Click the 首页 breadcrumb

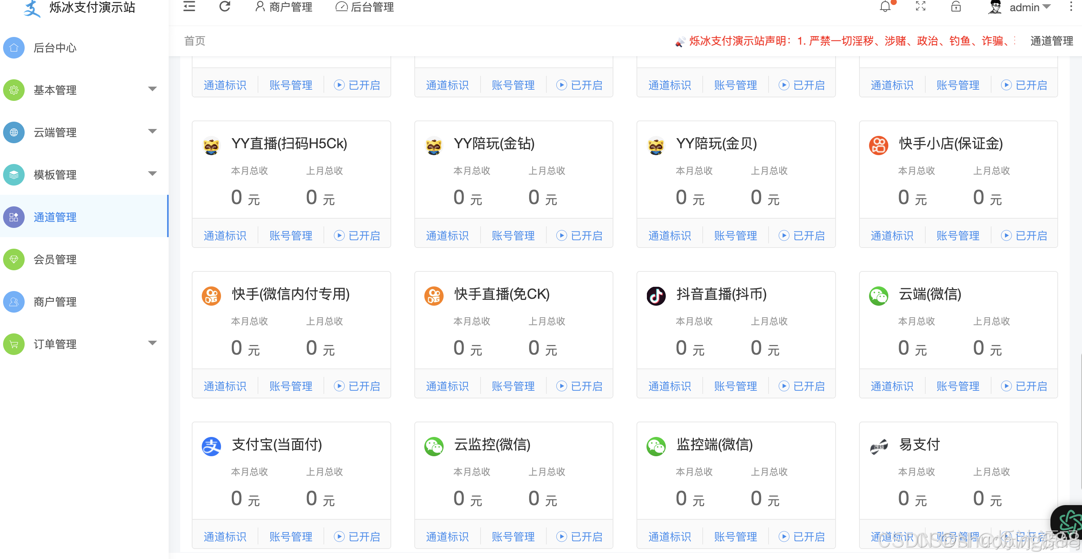[194, 41]
